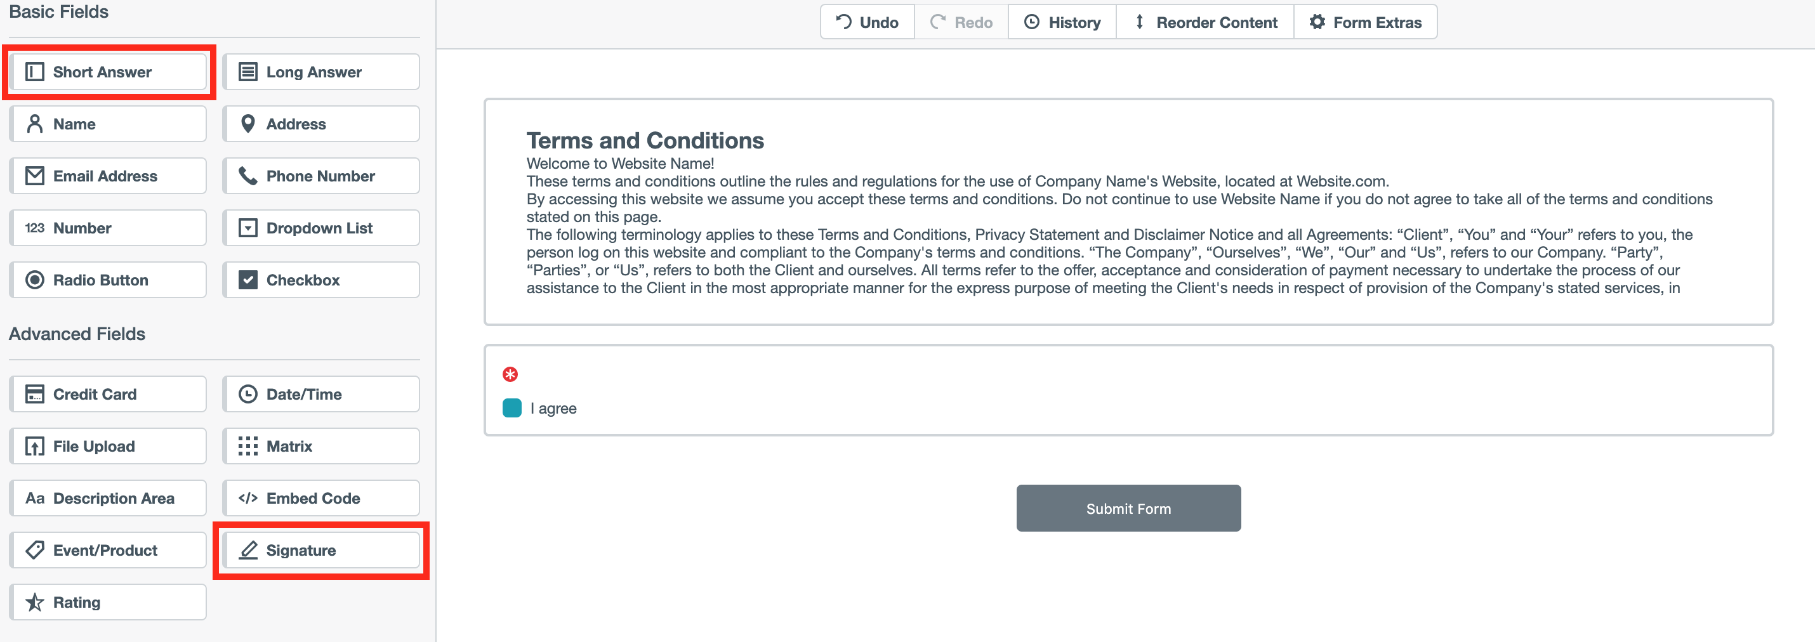The width and height of the screenshot is (1815, 642).
Task: Add a Date/Time field
Action: (x=320, y=394)
